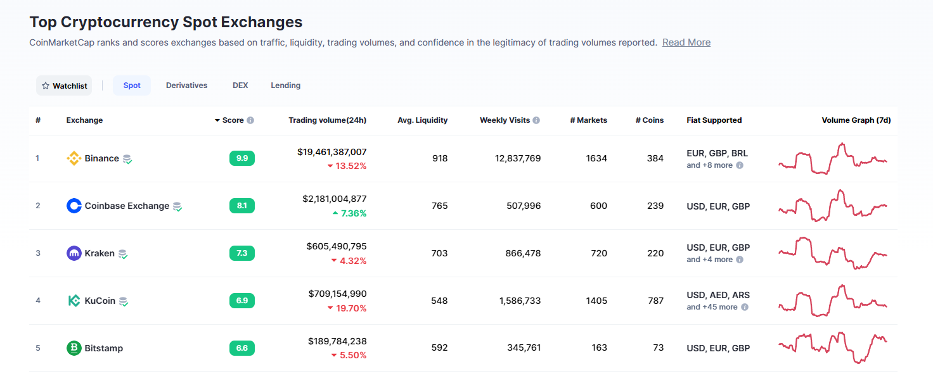Click Bitstamp's 6.6 score badge

click(242, 348)
